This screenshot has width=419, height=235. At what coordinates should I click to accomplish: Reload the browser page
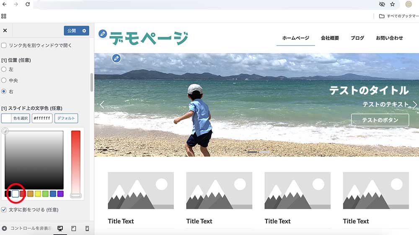pos(28,4)
